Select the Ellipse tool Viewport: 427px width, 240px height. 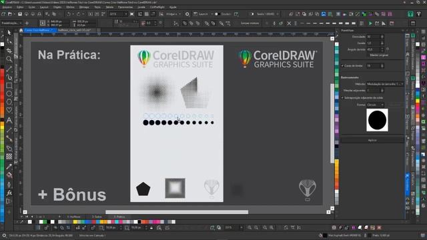point(9,94)
